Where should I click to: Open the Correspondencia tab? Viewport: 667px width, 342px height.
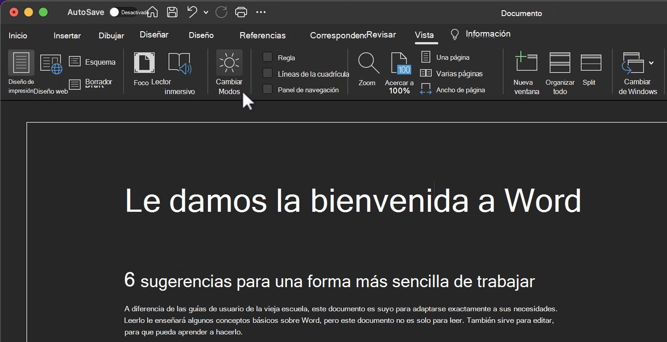click(x=338, y=35)
